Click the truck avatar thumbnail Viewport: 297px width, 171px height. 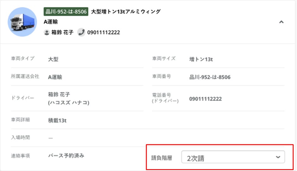click(22, 22)
